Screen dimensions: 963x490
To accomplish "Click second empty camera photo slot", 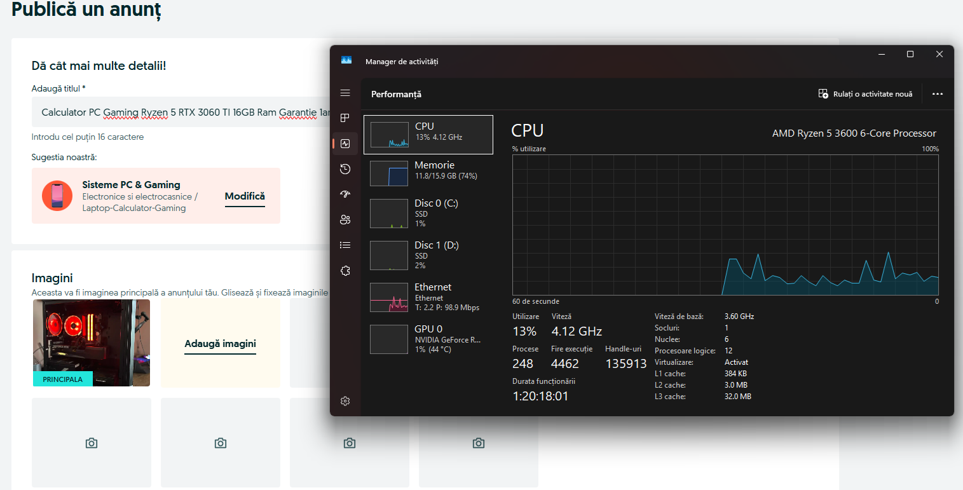I will point(221,443).
